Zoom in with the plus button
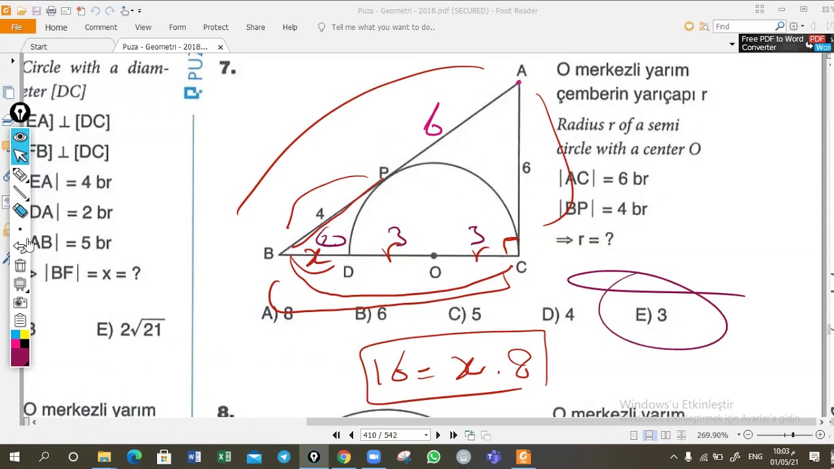 click(x=820, y=435)
